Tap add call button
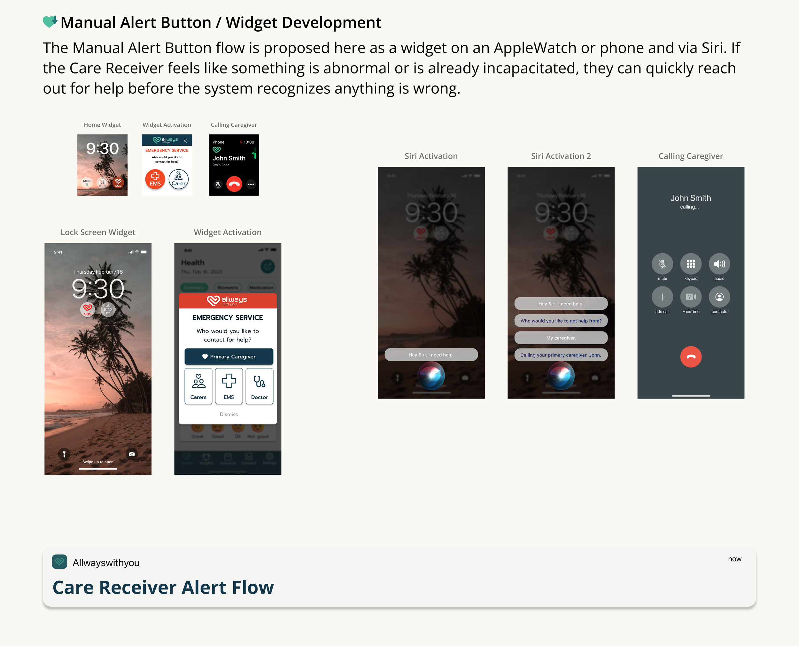799x646 pixels. point(662,297)
